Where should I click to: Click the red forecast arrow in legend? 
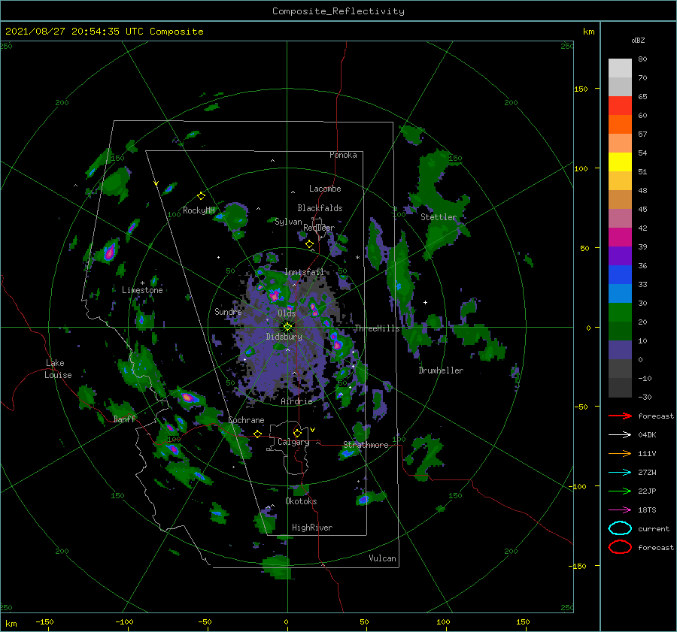tap(620, 416)
